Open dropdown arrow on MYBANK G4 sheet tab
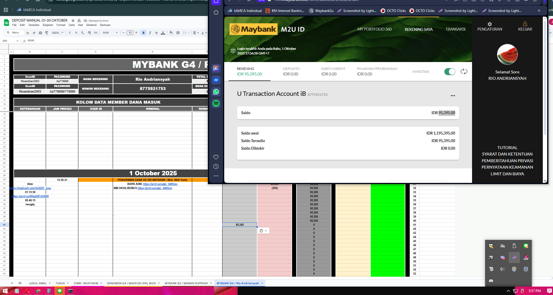This screenshot has width=553, height=295. 262,283
